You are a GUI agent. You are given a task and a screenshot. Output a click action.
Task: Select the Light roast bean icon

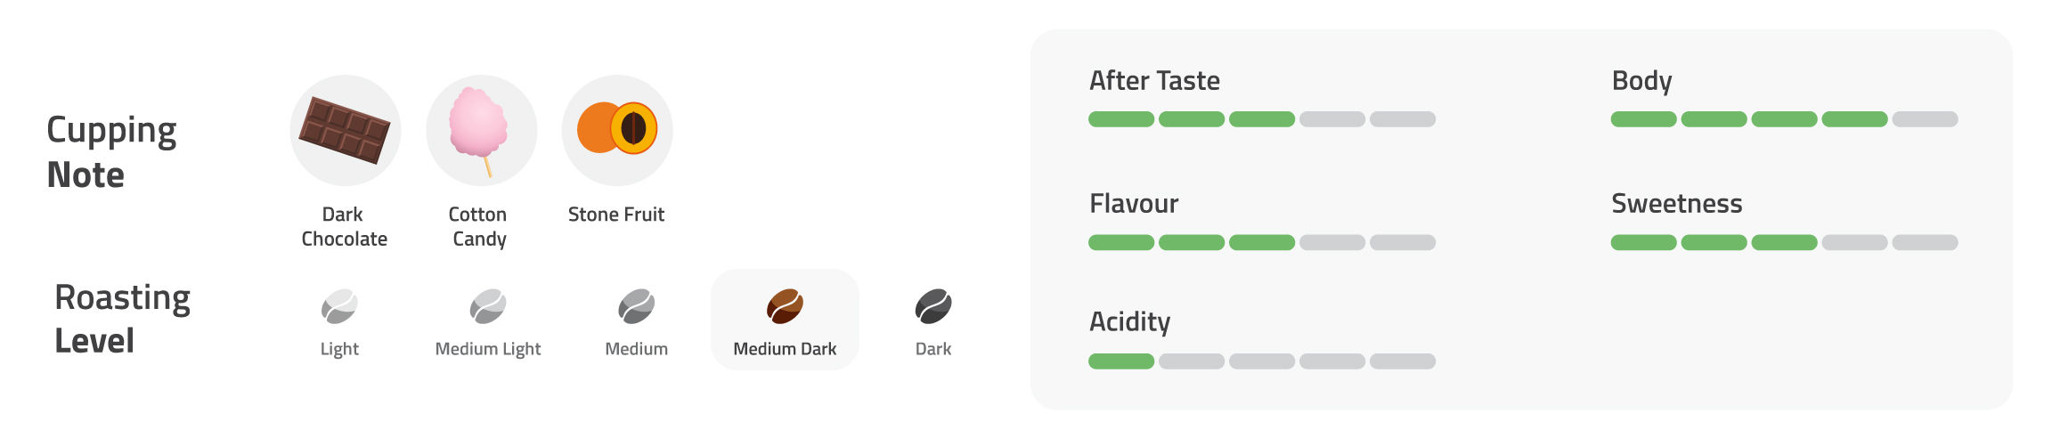(339, 307)
